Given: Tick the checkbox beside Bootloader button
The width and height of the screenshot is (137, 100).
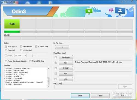Looking at the screenshot, I should (56, 57).
